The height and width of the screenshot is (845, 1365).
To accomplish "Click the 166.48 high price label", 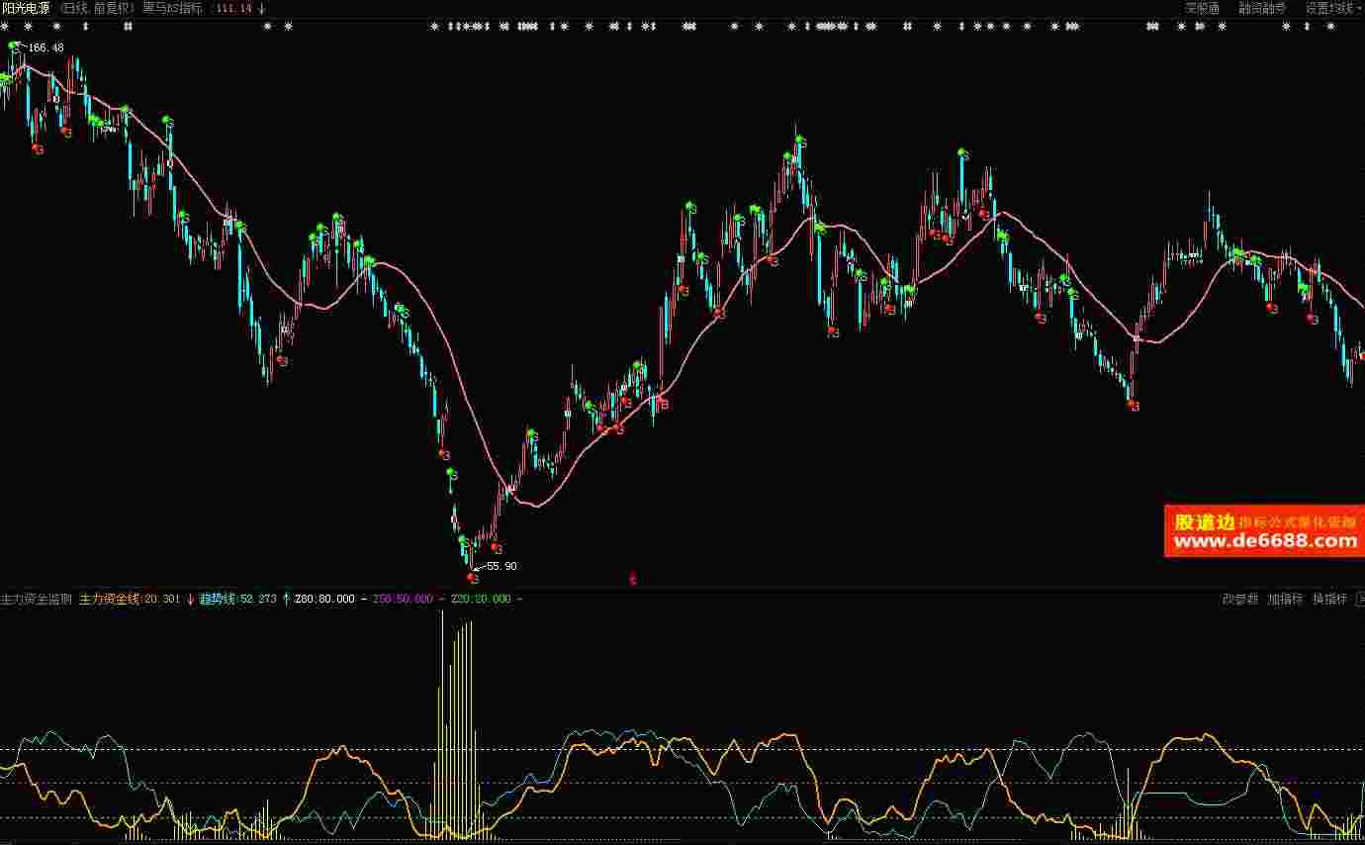I will pyautogui.click(x=45, y=47).
